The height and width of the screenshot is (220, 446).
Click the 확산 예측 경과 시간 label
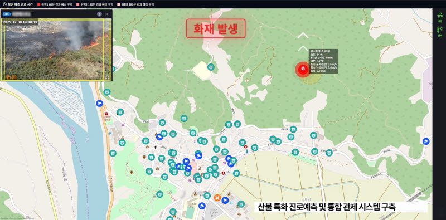click(20, 4)
